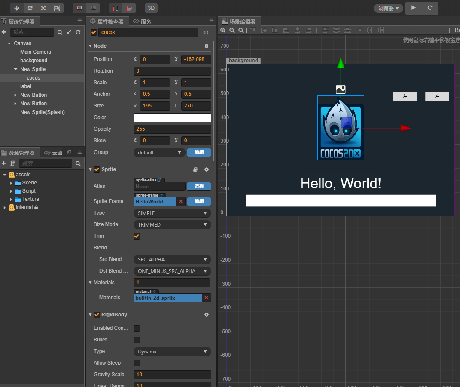460x387 pixels.
Task: Add a node with the hierarchy plus icon
Action: (4, 32)
